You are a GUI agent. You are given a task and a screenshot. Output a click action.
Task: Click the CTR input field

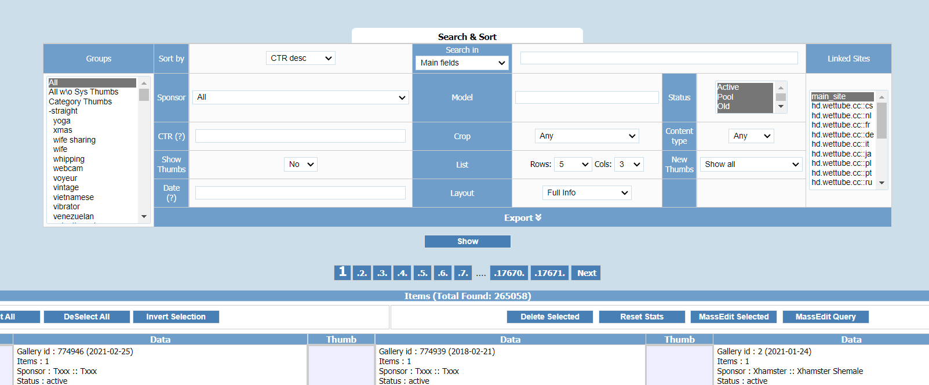tap(300, 136)
